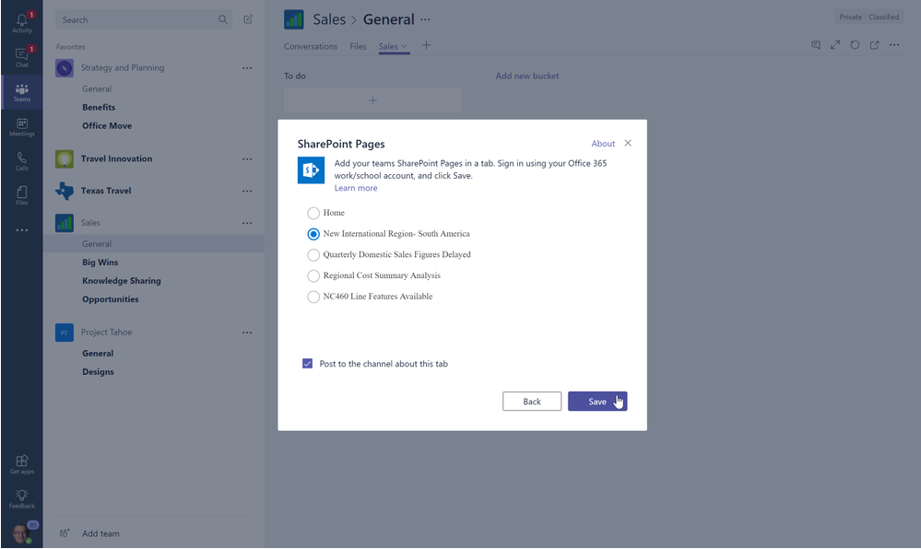
Task: Open Texas Travel team options ellipsis
Action: tap(247, 191)
